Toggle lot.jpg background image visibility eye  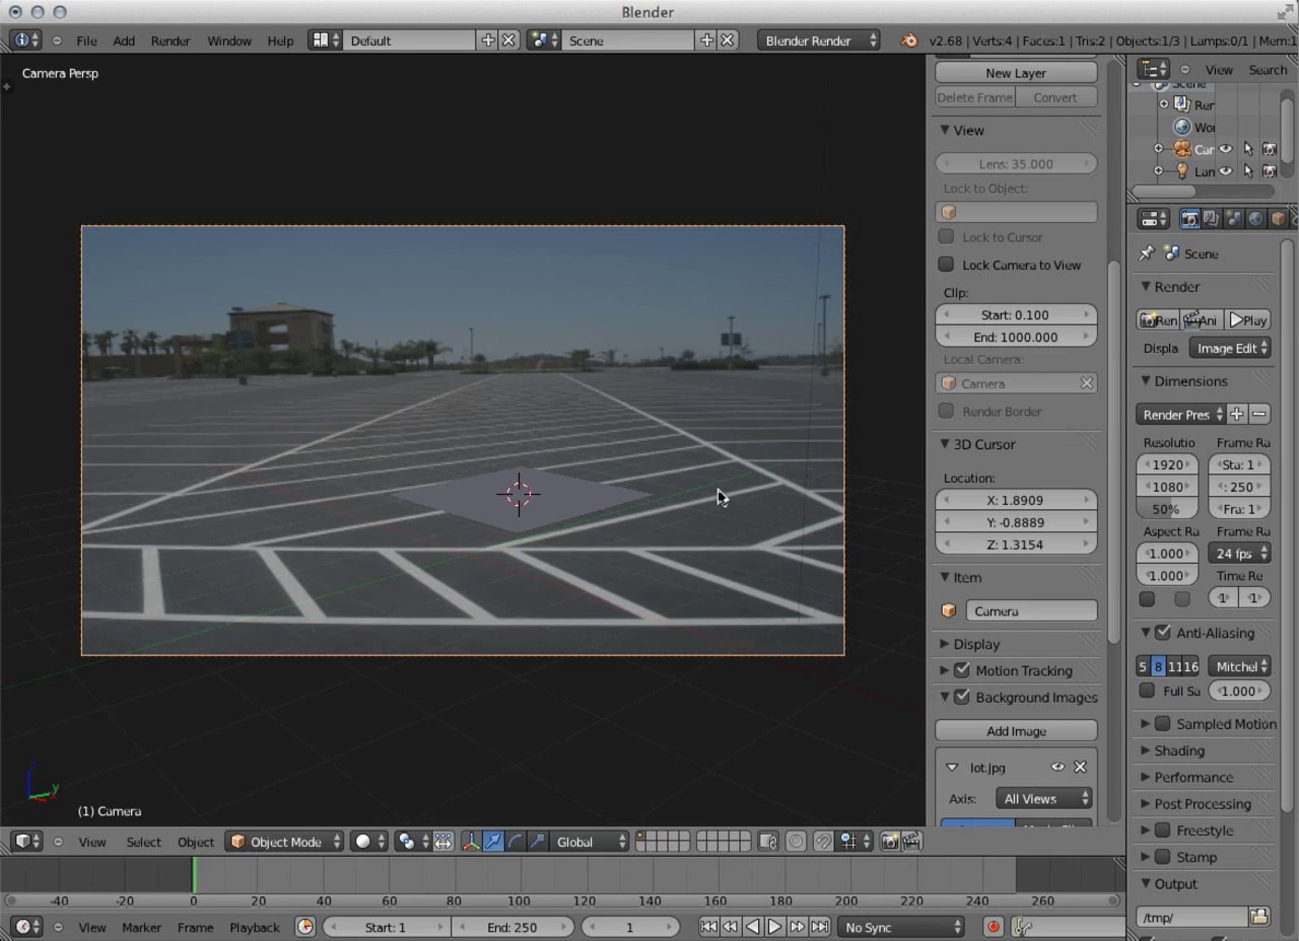coord(1057,767)
